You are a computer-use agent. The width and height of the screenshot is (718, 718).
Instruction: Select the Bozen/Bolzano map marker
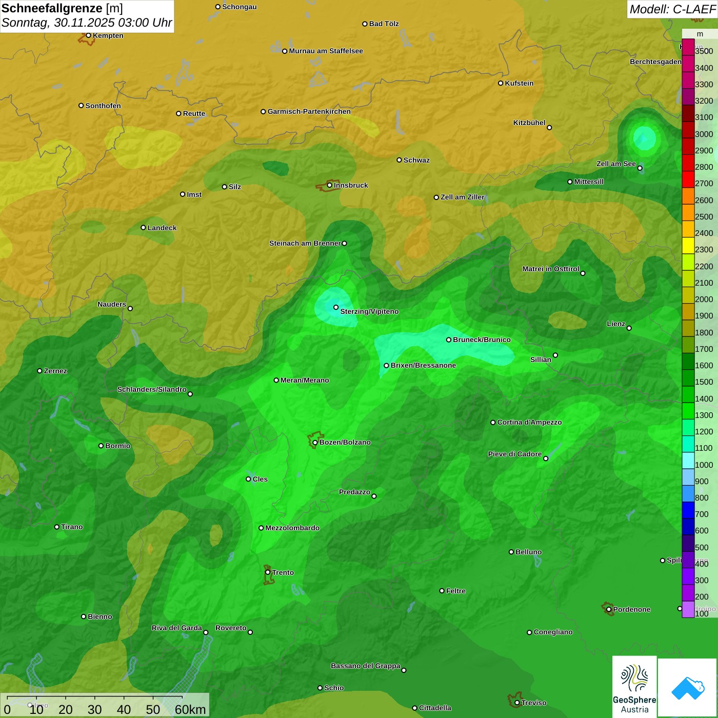[x=315, y=442]
